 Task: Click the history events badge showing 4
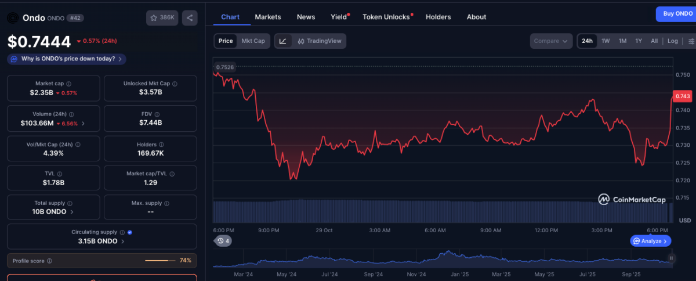coord(223,240)
